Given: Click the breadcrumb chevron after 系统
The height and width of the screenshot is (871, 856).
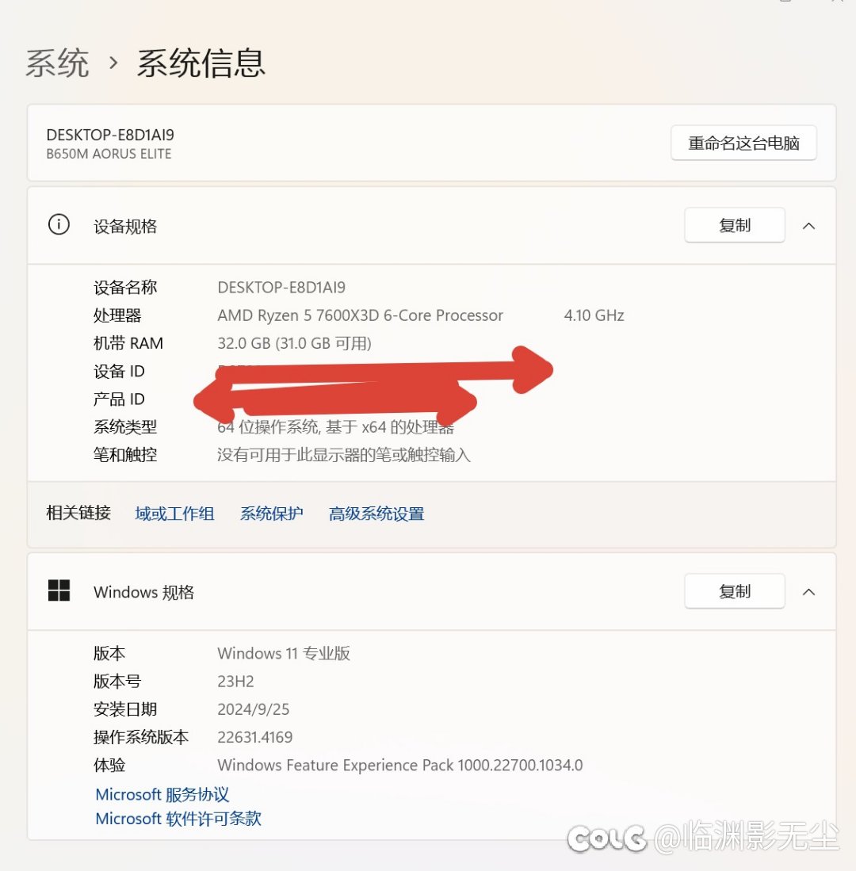Looking at the screenshot, I should click(x=113, y=63).
